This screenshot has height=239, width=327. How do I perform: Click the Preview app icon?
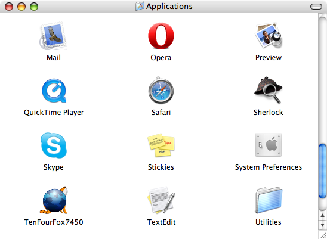pos(269,35)
